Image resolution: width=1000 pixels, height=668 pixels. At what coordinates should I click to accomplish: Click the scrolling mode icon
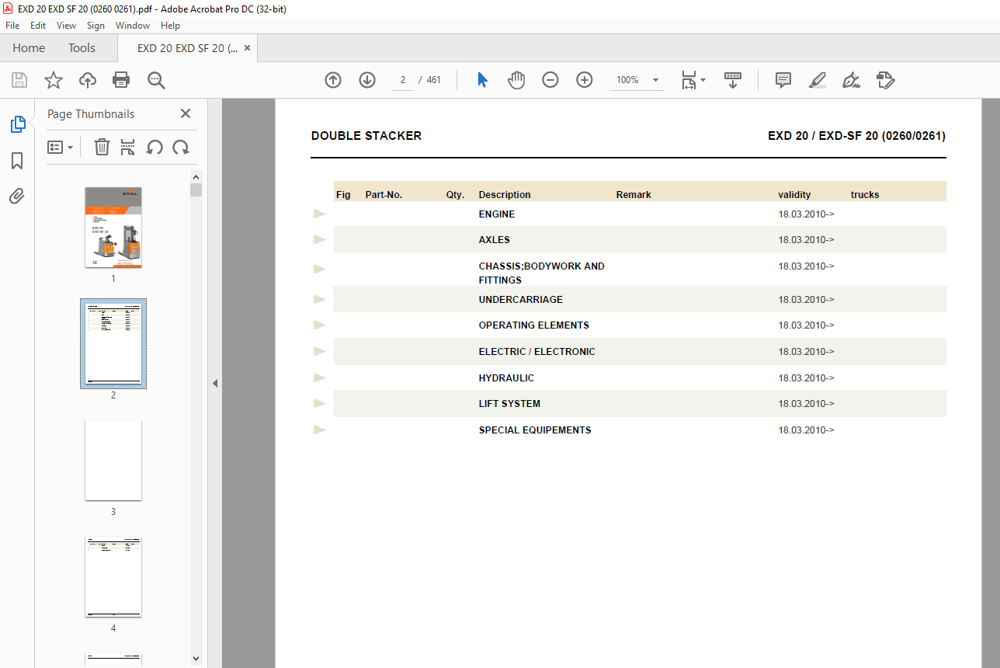tap(733, 80)
